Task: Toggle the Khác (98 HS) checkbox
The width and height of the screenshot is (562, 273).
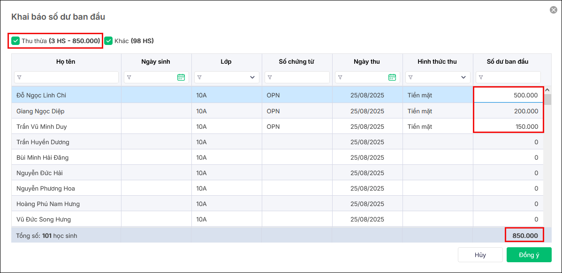Action: [108, 41]
